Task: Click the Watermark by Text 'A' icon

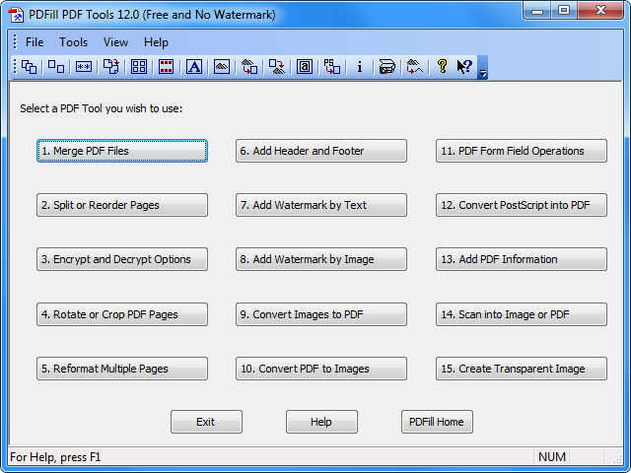Action: point(194,67)
